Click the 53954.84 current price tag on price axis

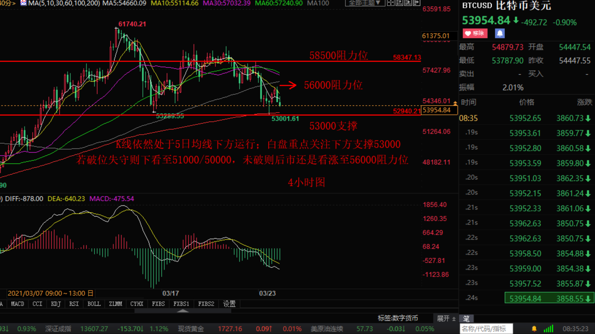(x=440, y=110)
